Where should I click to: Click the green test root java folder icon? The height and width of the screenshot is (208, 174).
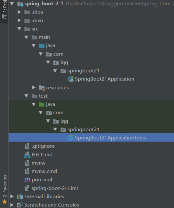(42, 105)
